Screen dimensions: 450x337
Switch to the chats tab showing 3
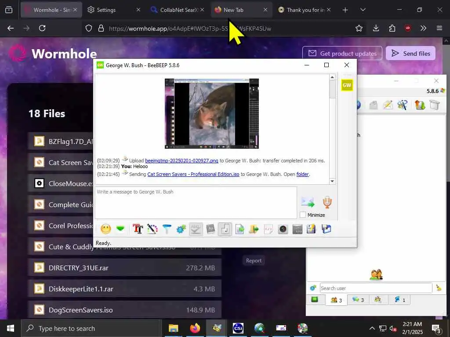[358, 300]
